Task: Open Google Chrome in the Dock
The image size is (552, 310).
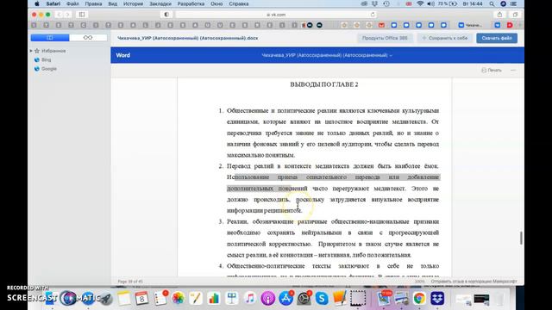Action: pos(419,299)
